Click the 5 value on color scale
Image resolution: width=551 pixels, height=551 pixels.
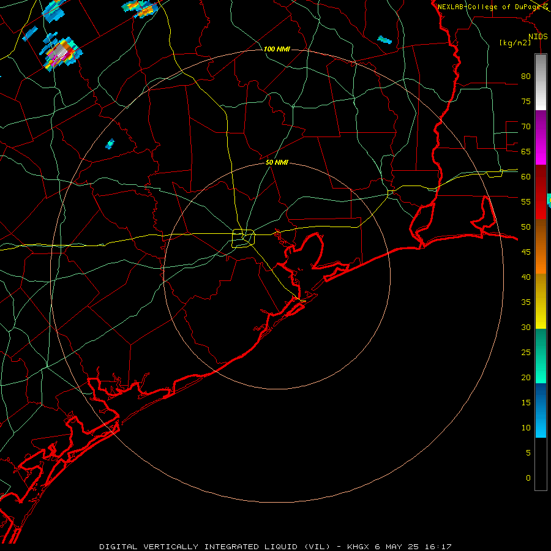(528, 453)
